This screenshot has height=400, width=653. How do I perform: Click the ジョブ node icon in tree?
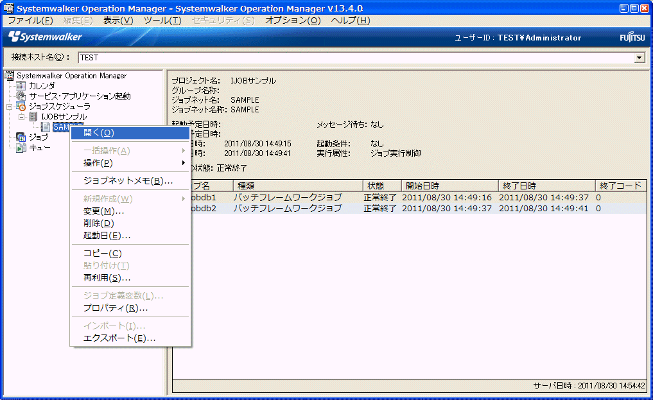(x=21, y=137)
